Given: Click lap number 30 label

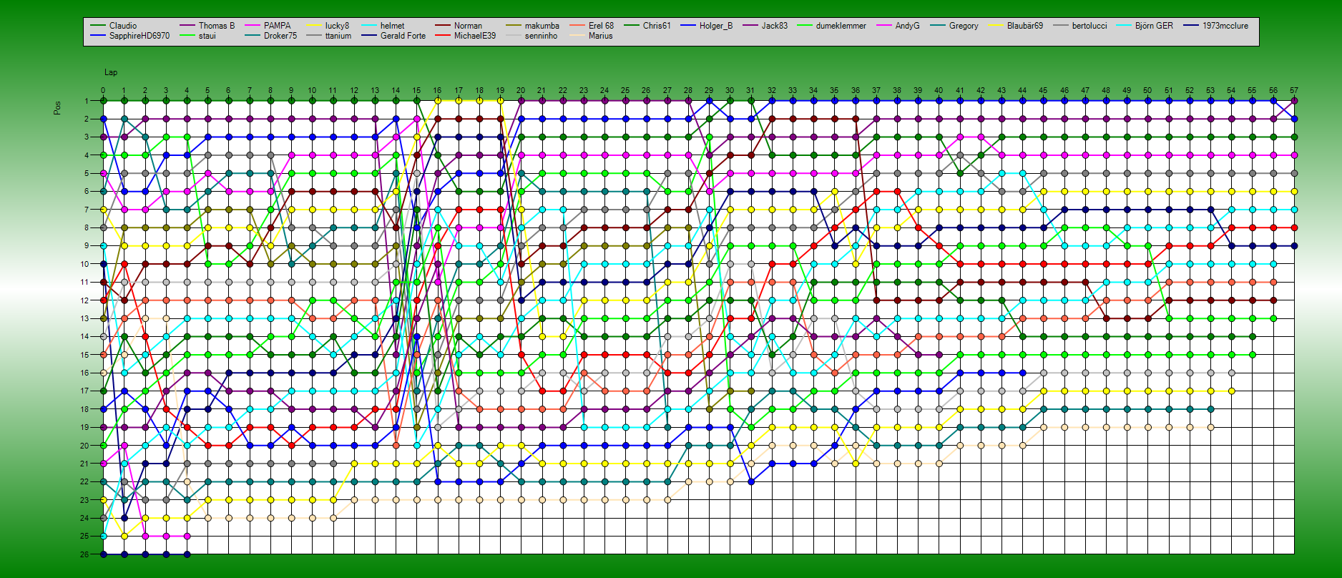Looking at the screenshot, I should [x=730, y=91].
